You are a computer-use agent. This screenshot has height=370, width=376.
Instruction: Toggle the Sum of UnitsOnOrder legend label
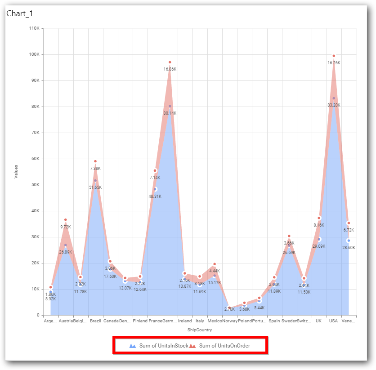coord(224,346)
